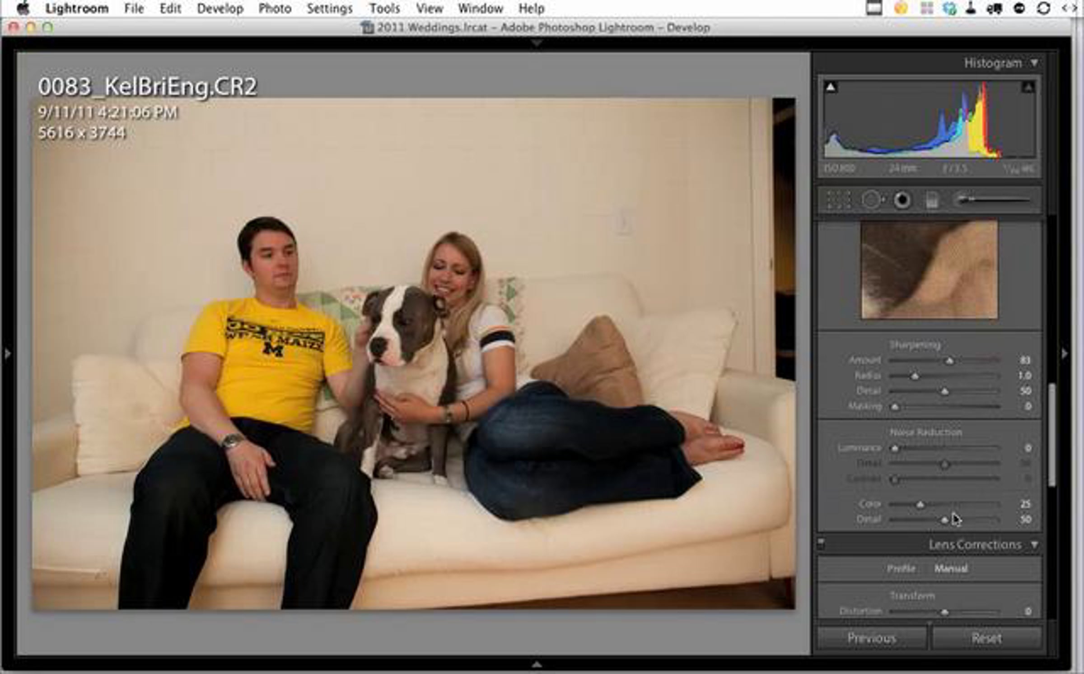This screenshot has width=1084, height=674.
Task: Select the Crop Overlay grid tool
Action: click(x=839, y=200)
